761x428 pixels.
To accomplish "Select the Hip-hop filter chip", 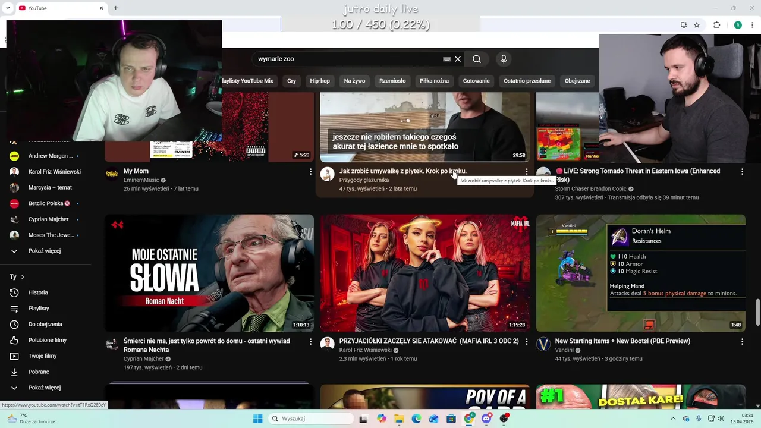I will pos(320,81).
